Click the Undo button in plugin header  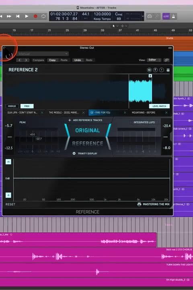pos(78,60)
